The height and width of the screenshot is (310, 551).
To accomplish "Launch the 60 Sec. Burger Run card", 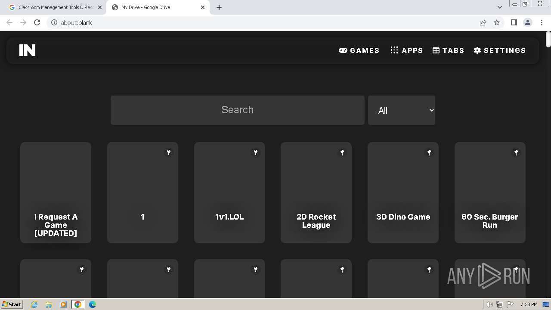I will coord(490,192).
